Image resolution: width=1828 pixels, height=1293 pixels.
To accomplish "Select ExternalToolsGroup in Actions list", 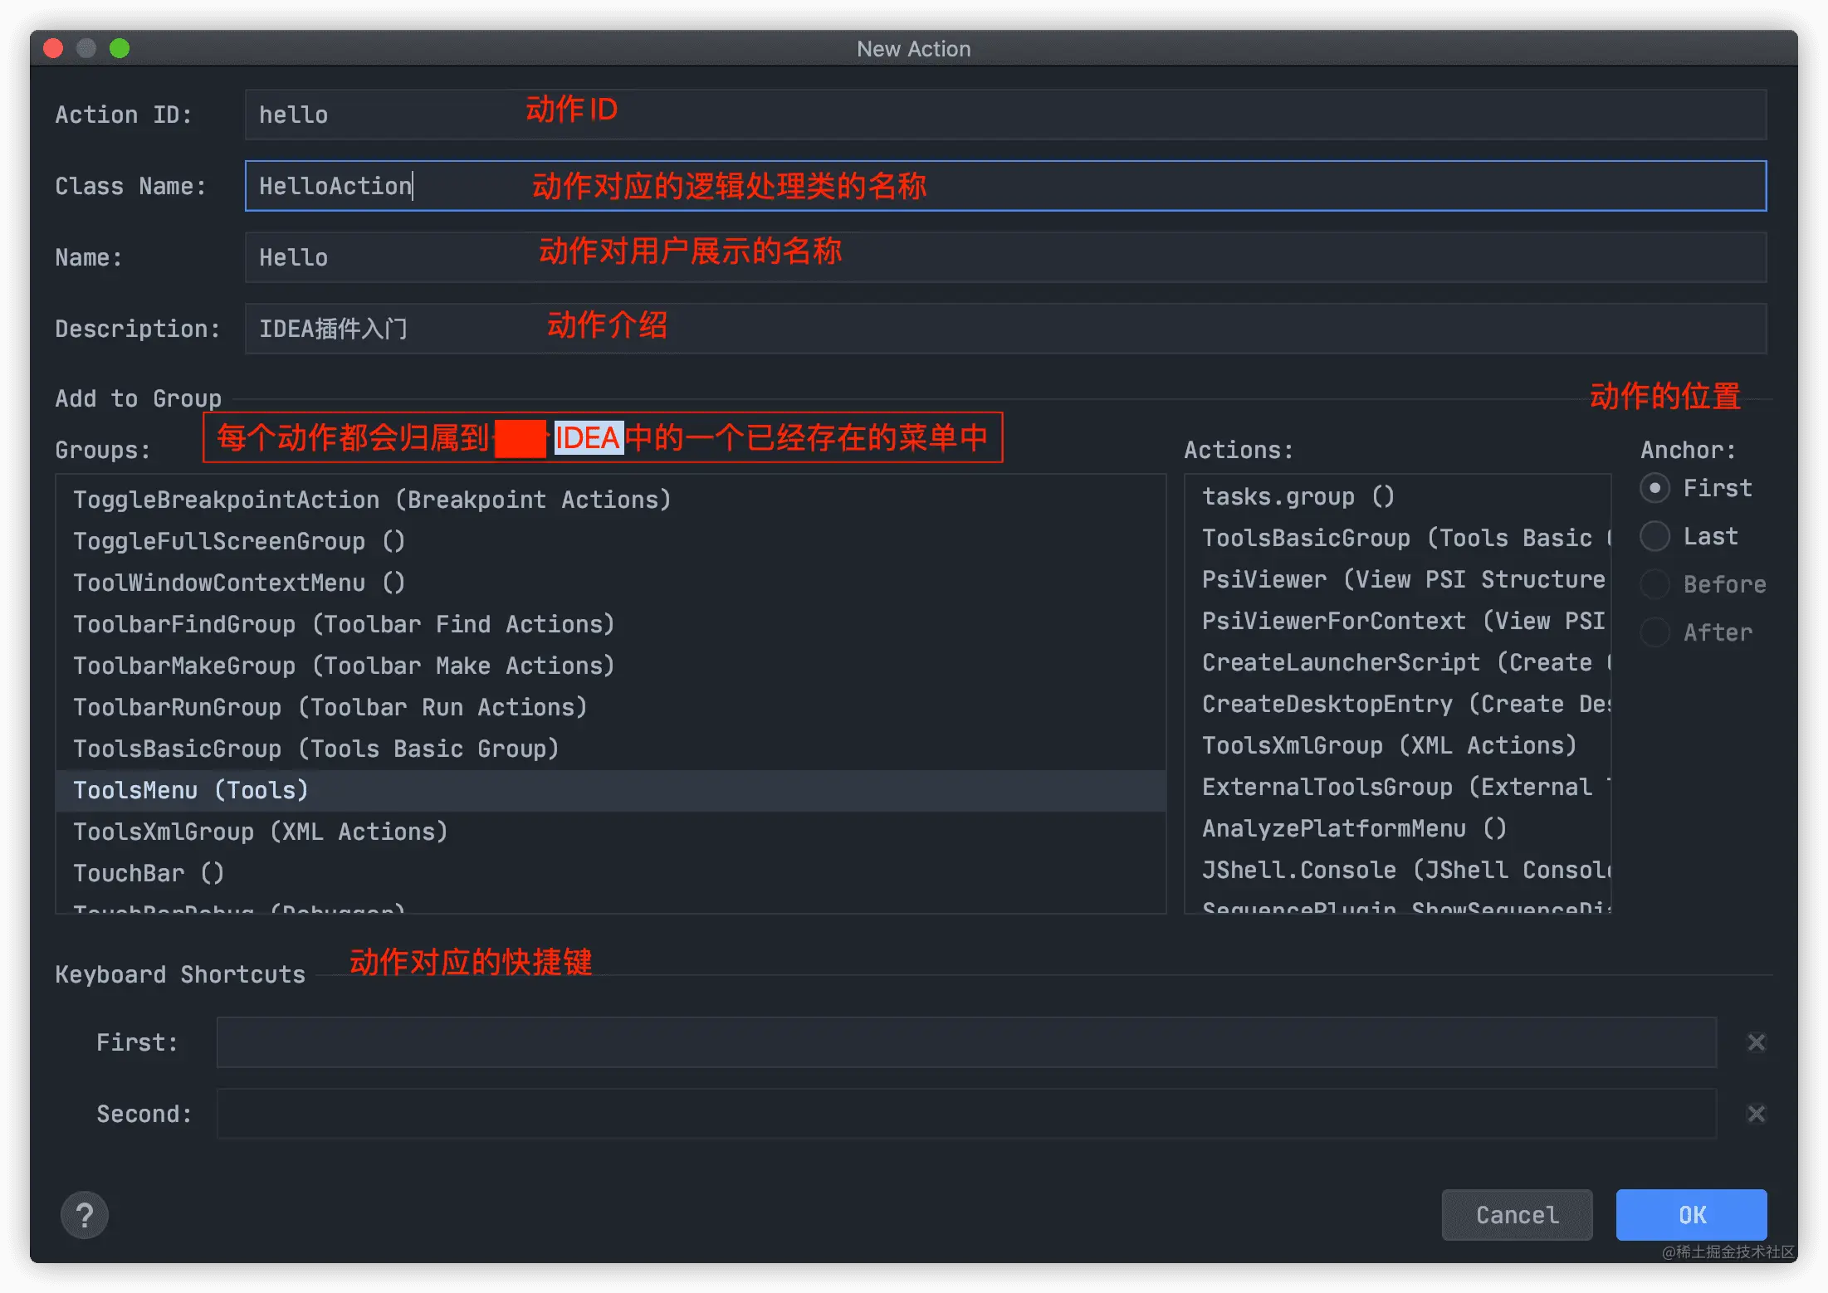I will tap(1398, 787).
